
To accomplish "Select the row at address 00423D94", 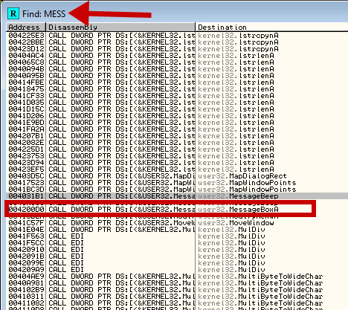I will [177, 163].
